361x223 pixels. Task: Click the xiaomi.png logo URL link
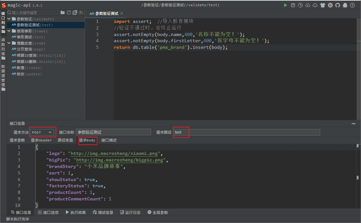tap(114, 154)
